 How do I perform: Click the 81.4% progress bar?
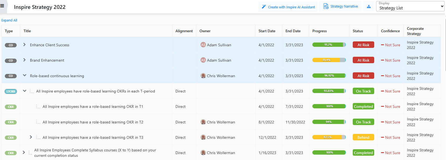[329, 60]
